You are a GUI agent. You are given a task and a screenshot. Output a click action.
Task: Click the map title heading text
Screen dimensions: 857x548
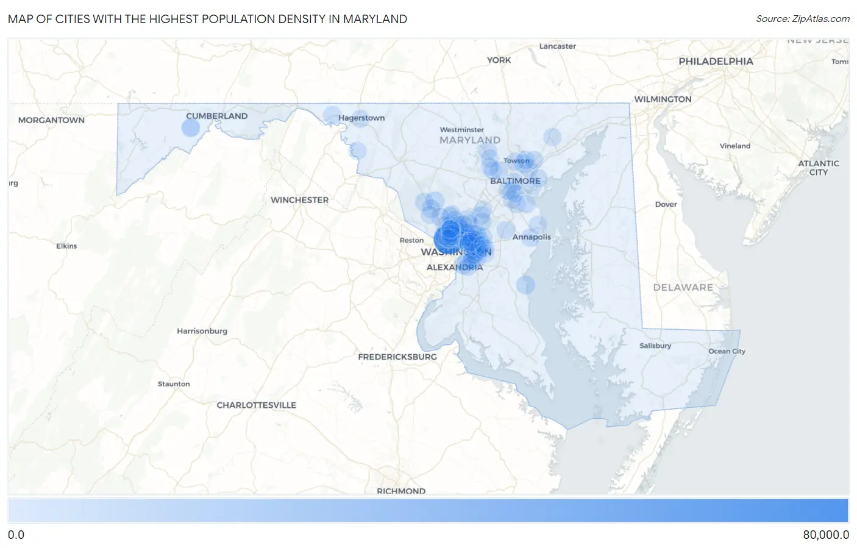tap(207, 19)
